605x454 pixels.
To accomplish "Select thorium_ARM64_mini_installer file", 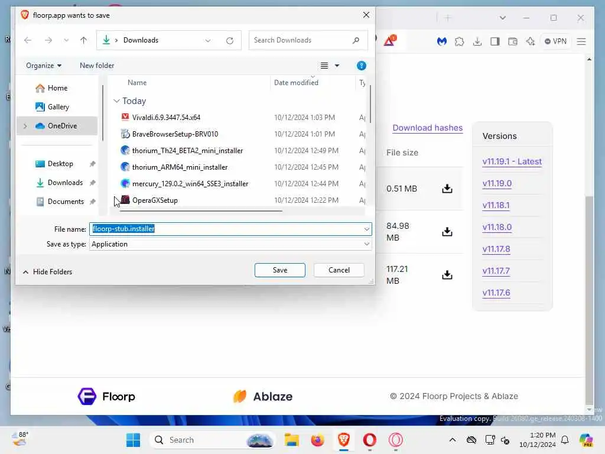I will pyautogui.click(x=180, y=167).
